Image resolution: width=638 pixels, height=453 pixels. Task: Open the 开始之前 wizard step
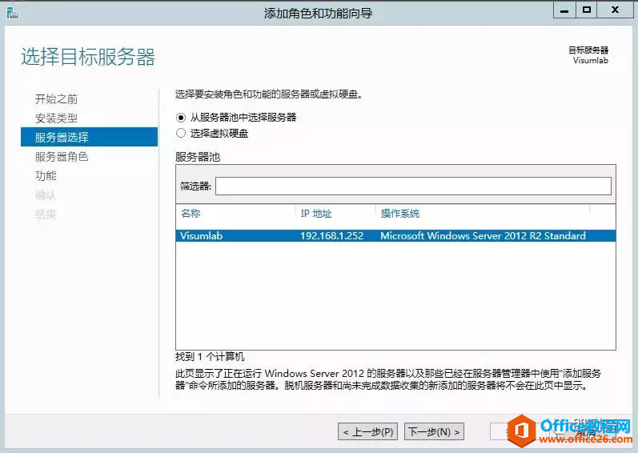tap(56, 98)
